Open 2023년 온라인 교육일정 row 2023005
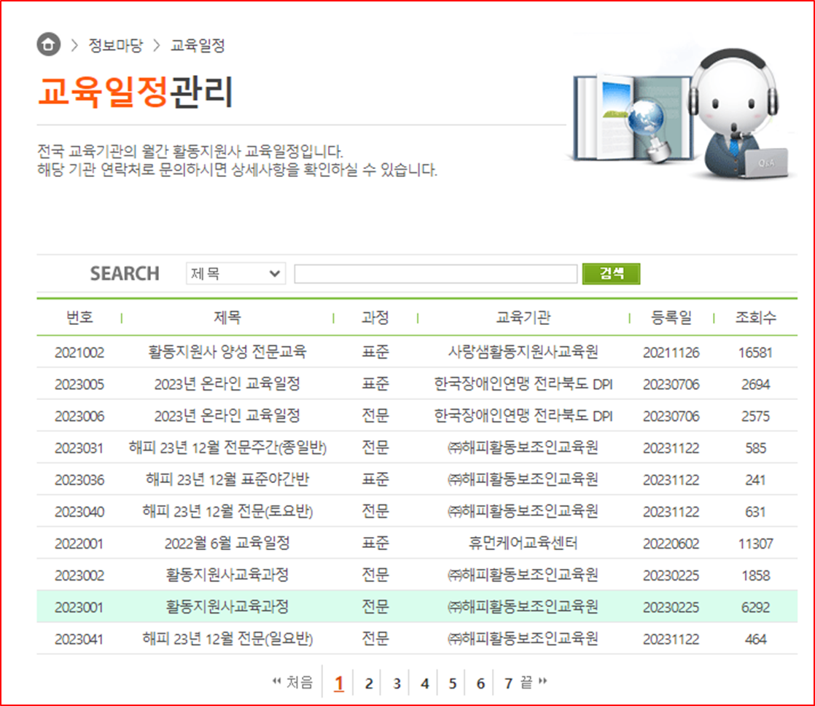Screen dimensions: 815x706 pos(227,384)
